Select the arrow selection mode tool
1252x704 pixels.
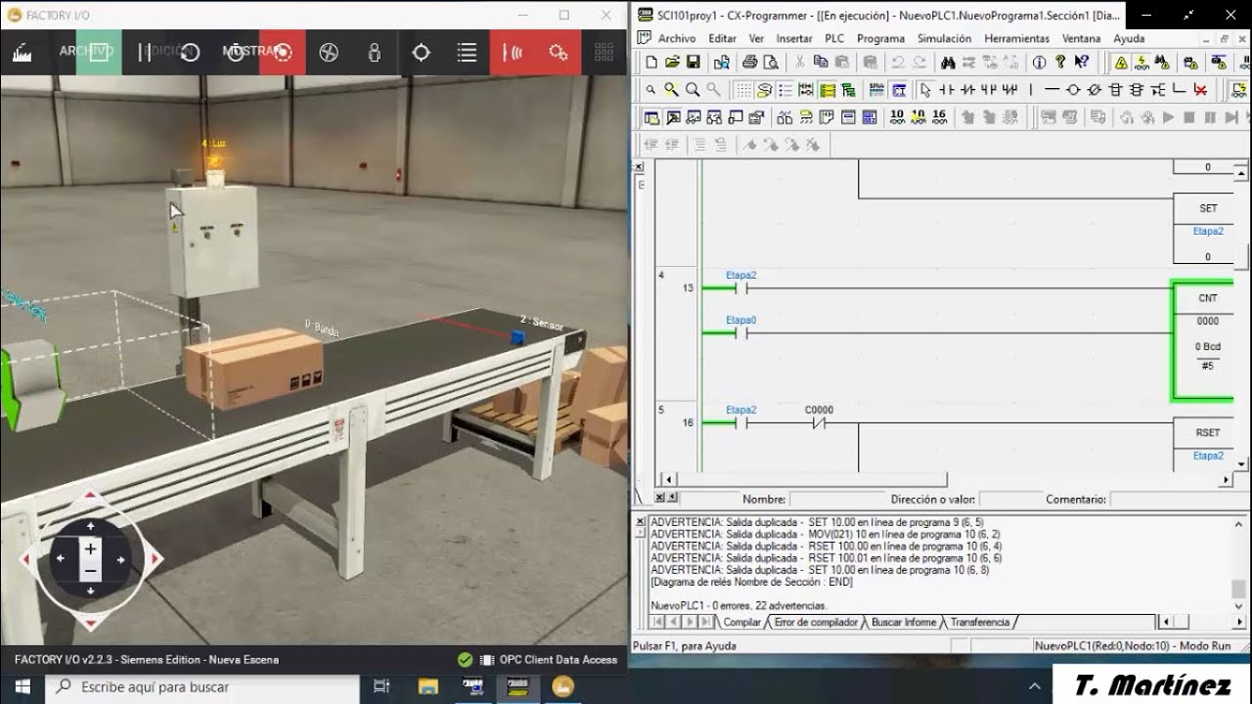pyautogui.click(x=925, y=90)
